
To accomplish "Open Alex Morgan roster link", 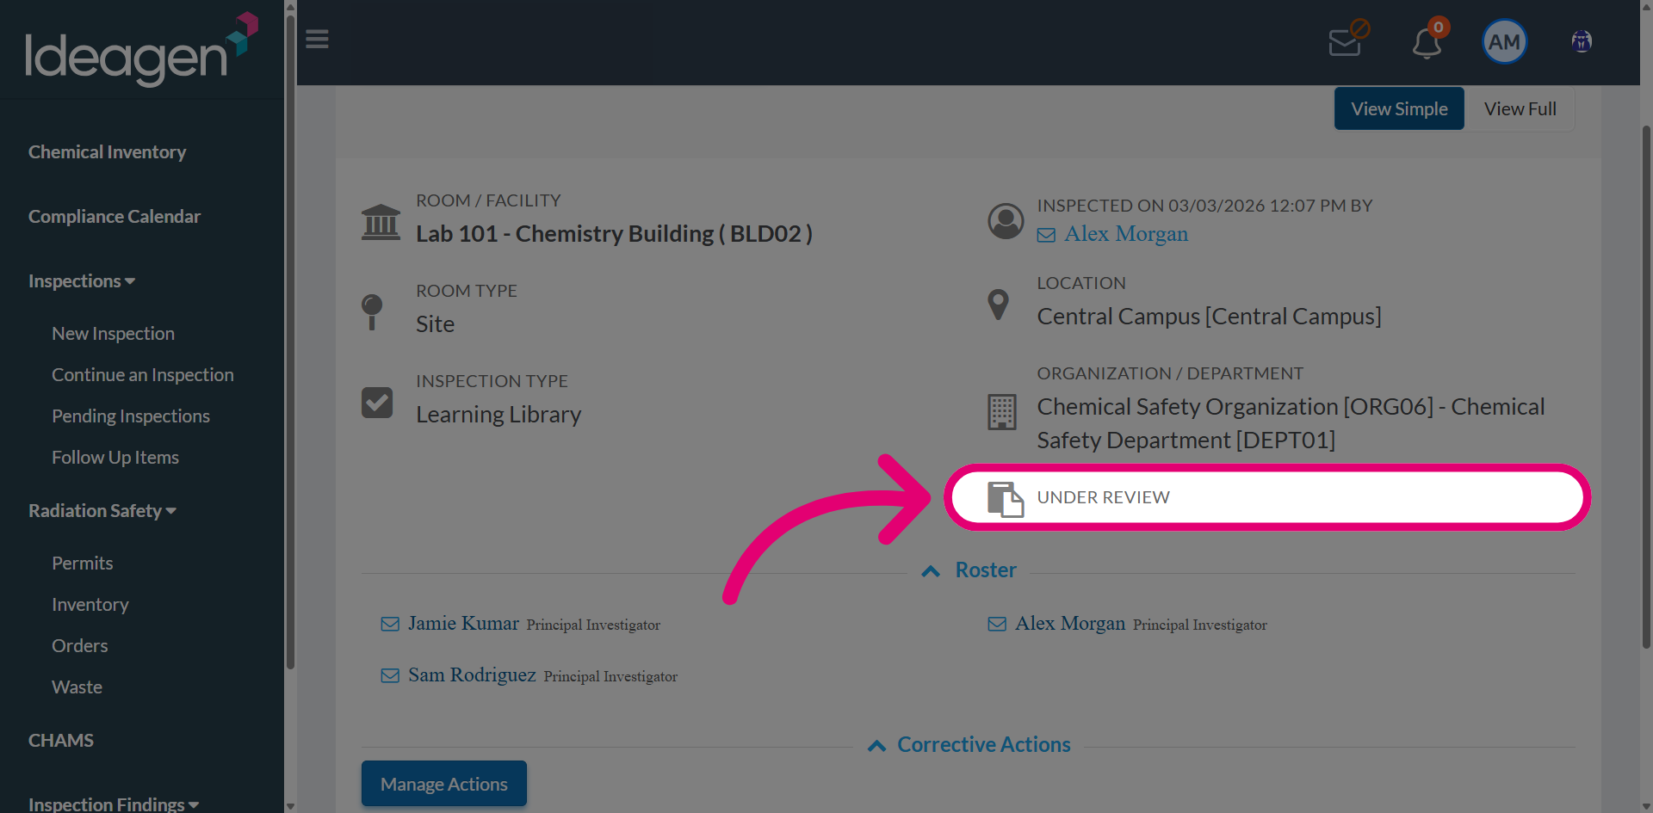I will click(1070, 624).
